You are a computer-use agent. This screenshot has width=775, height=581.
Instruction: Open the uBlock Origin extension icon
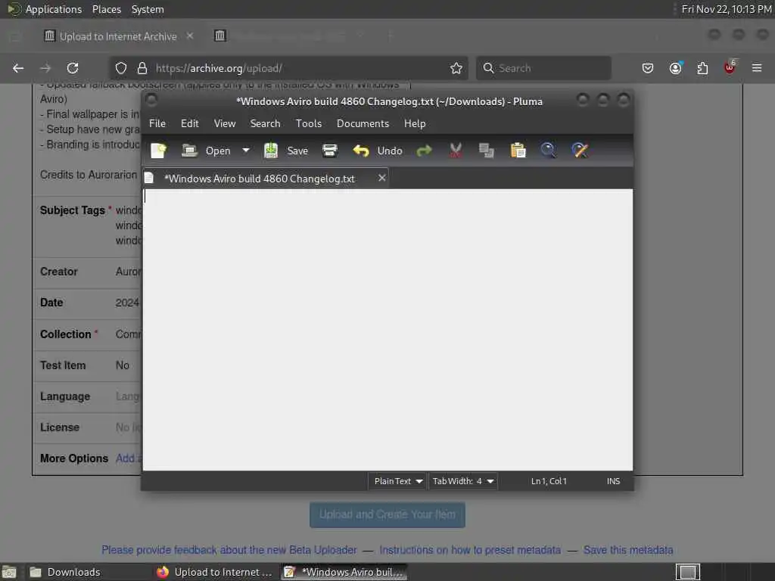pos(730,67)
